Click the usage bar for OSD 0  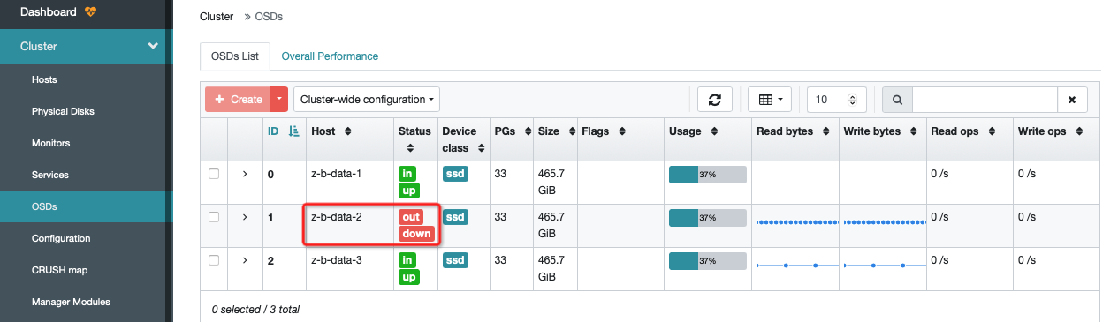click(708, 175)
